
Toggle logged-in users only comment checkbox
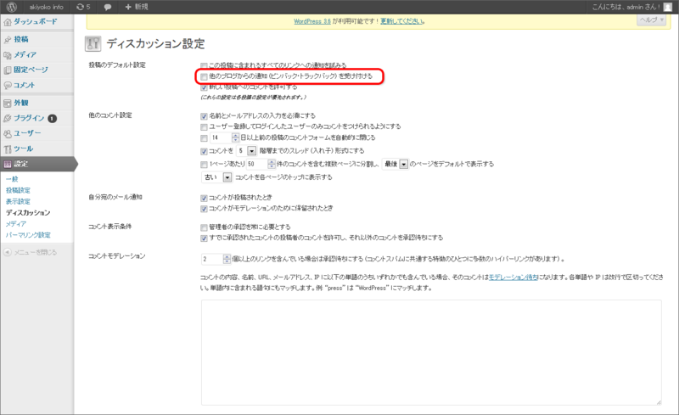coord(204,127)
